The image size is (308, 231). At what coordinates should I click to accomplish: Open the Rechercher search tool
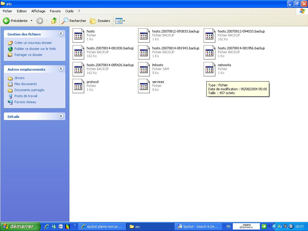coord(74,21)
